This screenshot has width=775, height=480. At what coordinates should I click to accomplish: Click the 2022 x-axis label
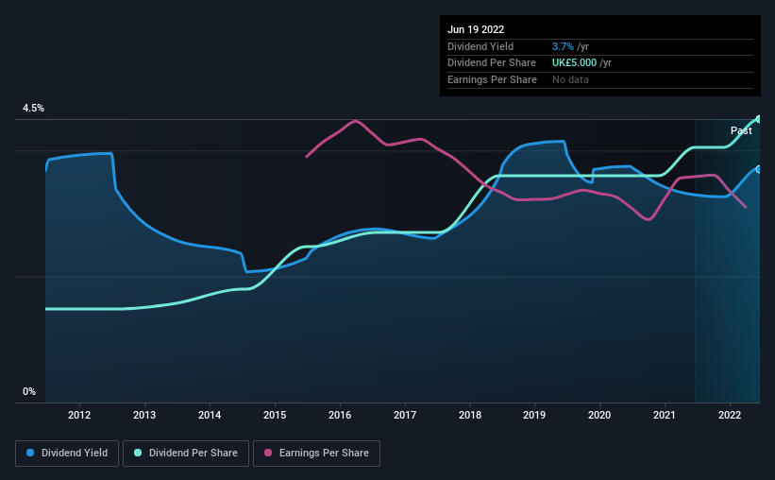730,415
